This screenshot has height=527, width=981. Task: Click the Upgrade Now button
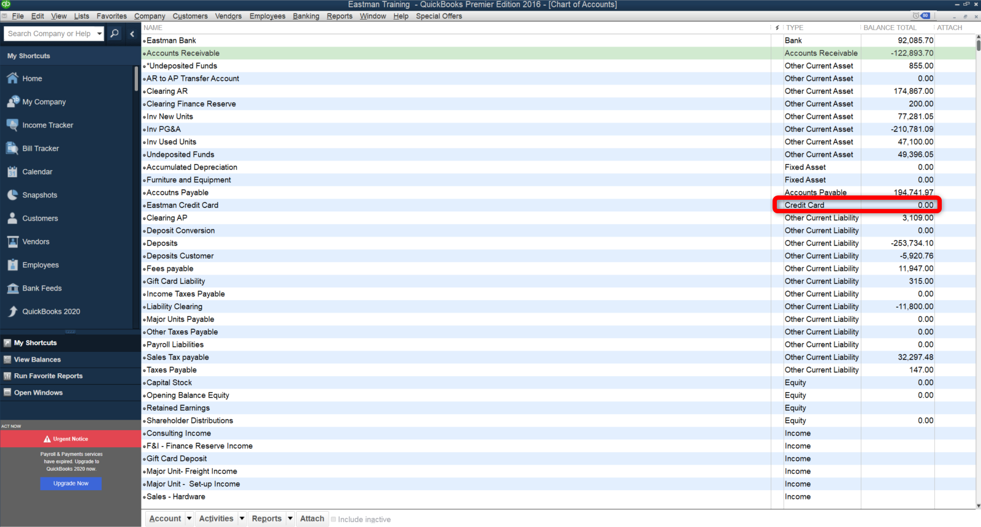71,483
